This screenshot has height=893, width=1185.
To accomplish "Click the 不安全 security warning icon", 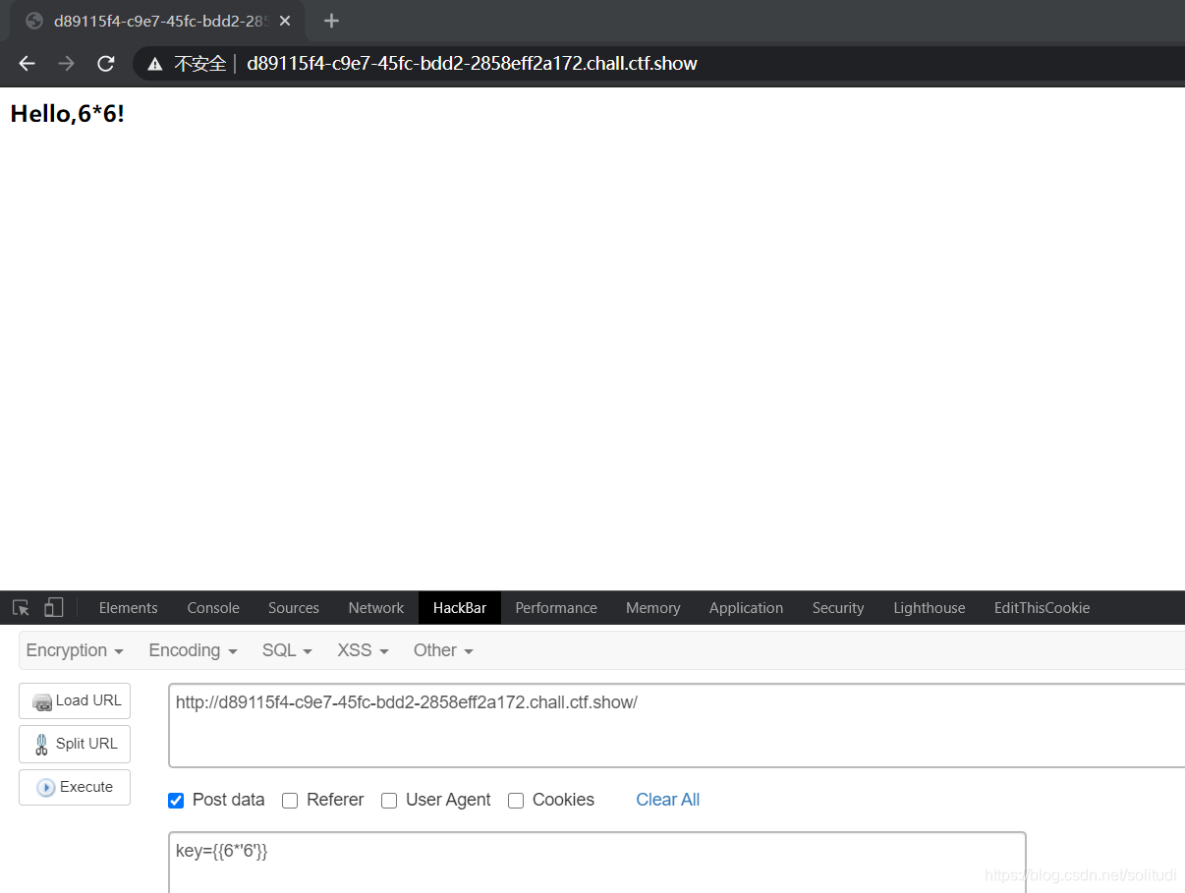I will click(153, 63).
